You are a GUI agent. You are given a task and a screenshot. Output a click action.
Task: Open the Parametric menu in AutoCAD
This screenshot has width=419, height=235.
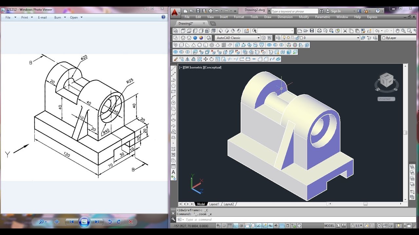322,17
